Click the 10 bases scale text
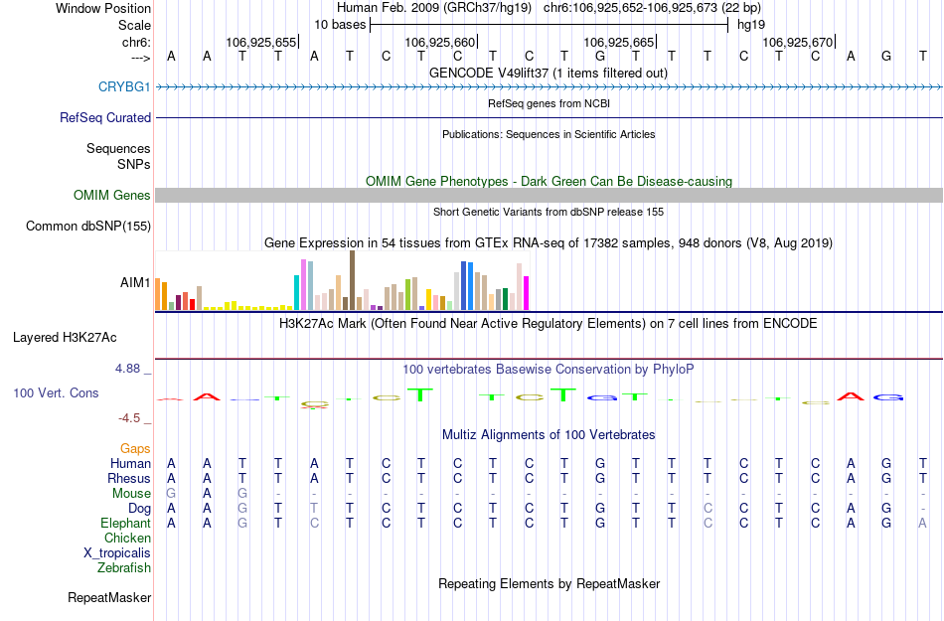 pyautogui.click(x=340, y=25)
